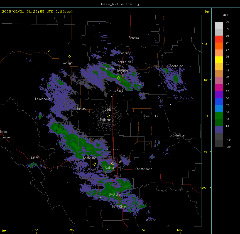240x234 pixels.
Task: Click the Okotoks city label
Action: pyautogui.click(x=115, y=195)
